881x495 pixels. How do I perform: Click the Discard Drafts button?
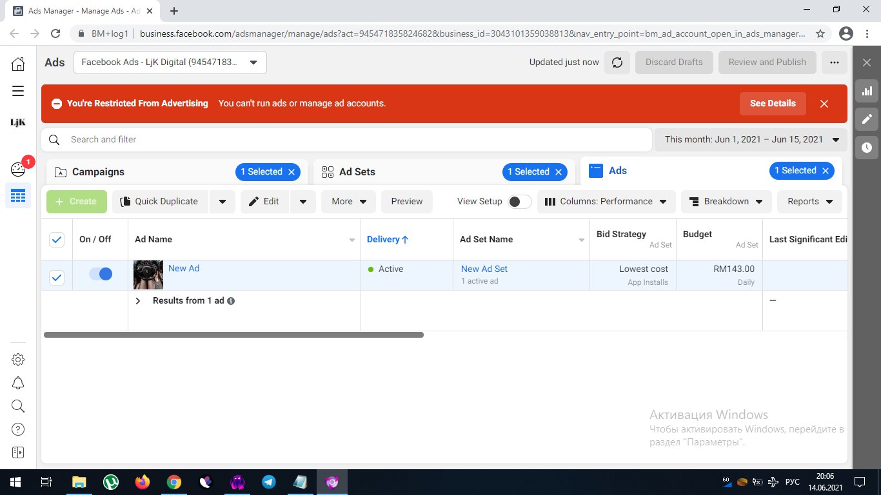point(674,63)
